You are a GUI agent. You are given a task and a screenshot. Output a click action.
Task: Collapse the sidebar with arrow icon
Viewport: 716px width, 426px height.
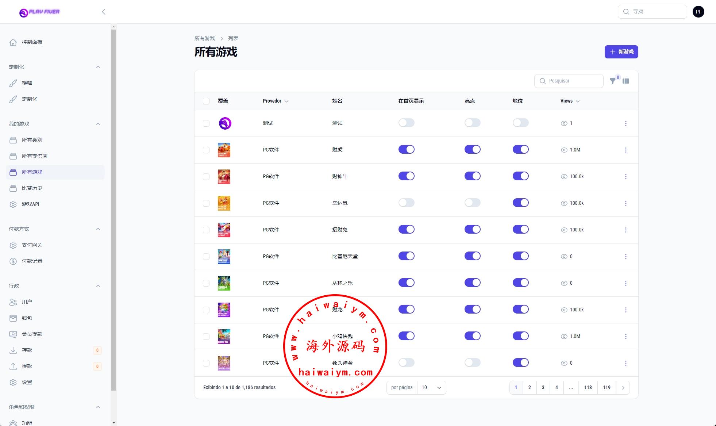(x=104, y=12)
